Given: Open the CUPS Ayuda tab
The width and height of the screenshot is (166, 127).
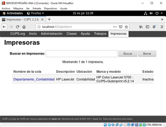Looking at the screenshot, I should coord(85,34).
